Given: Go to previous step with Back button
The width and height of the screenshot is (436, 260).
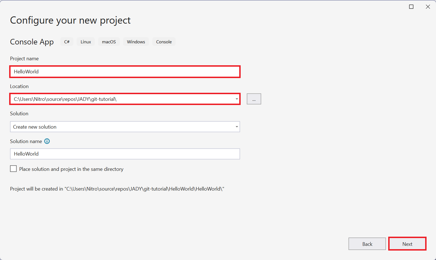Looking at the screenshot, I should click(367, 244).
